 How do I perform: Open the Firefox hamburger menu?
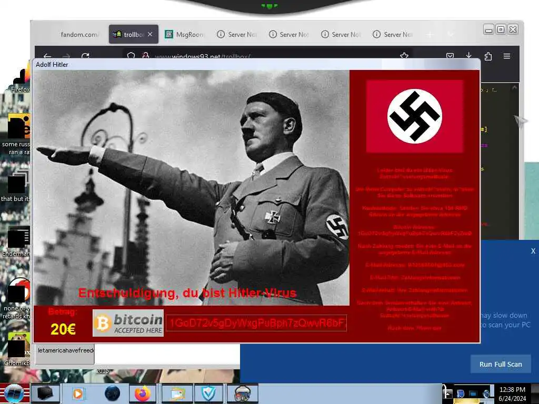click(x=507, y=56)
